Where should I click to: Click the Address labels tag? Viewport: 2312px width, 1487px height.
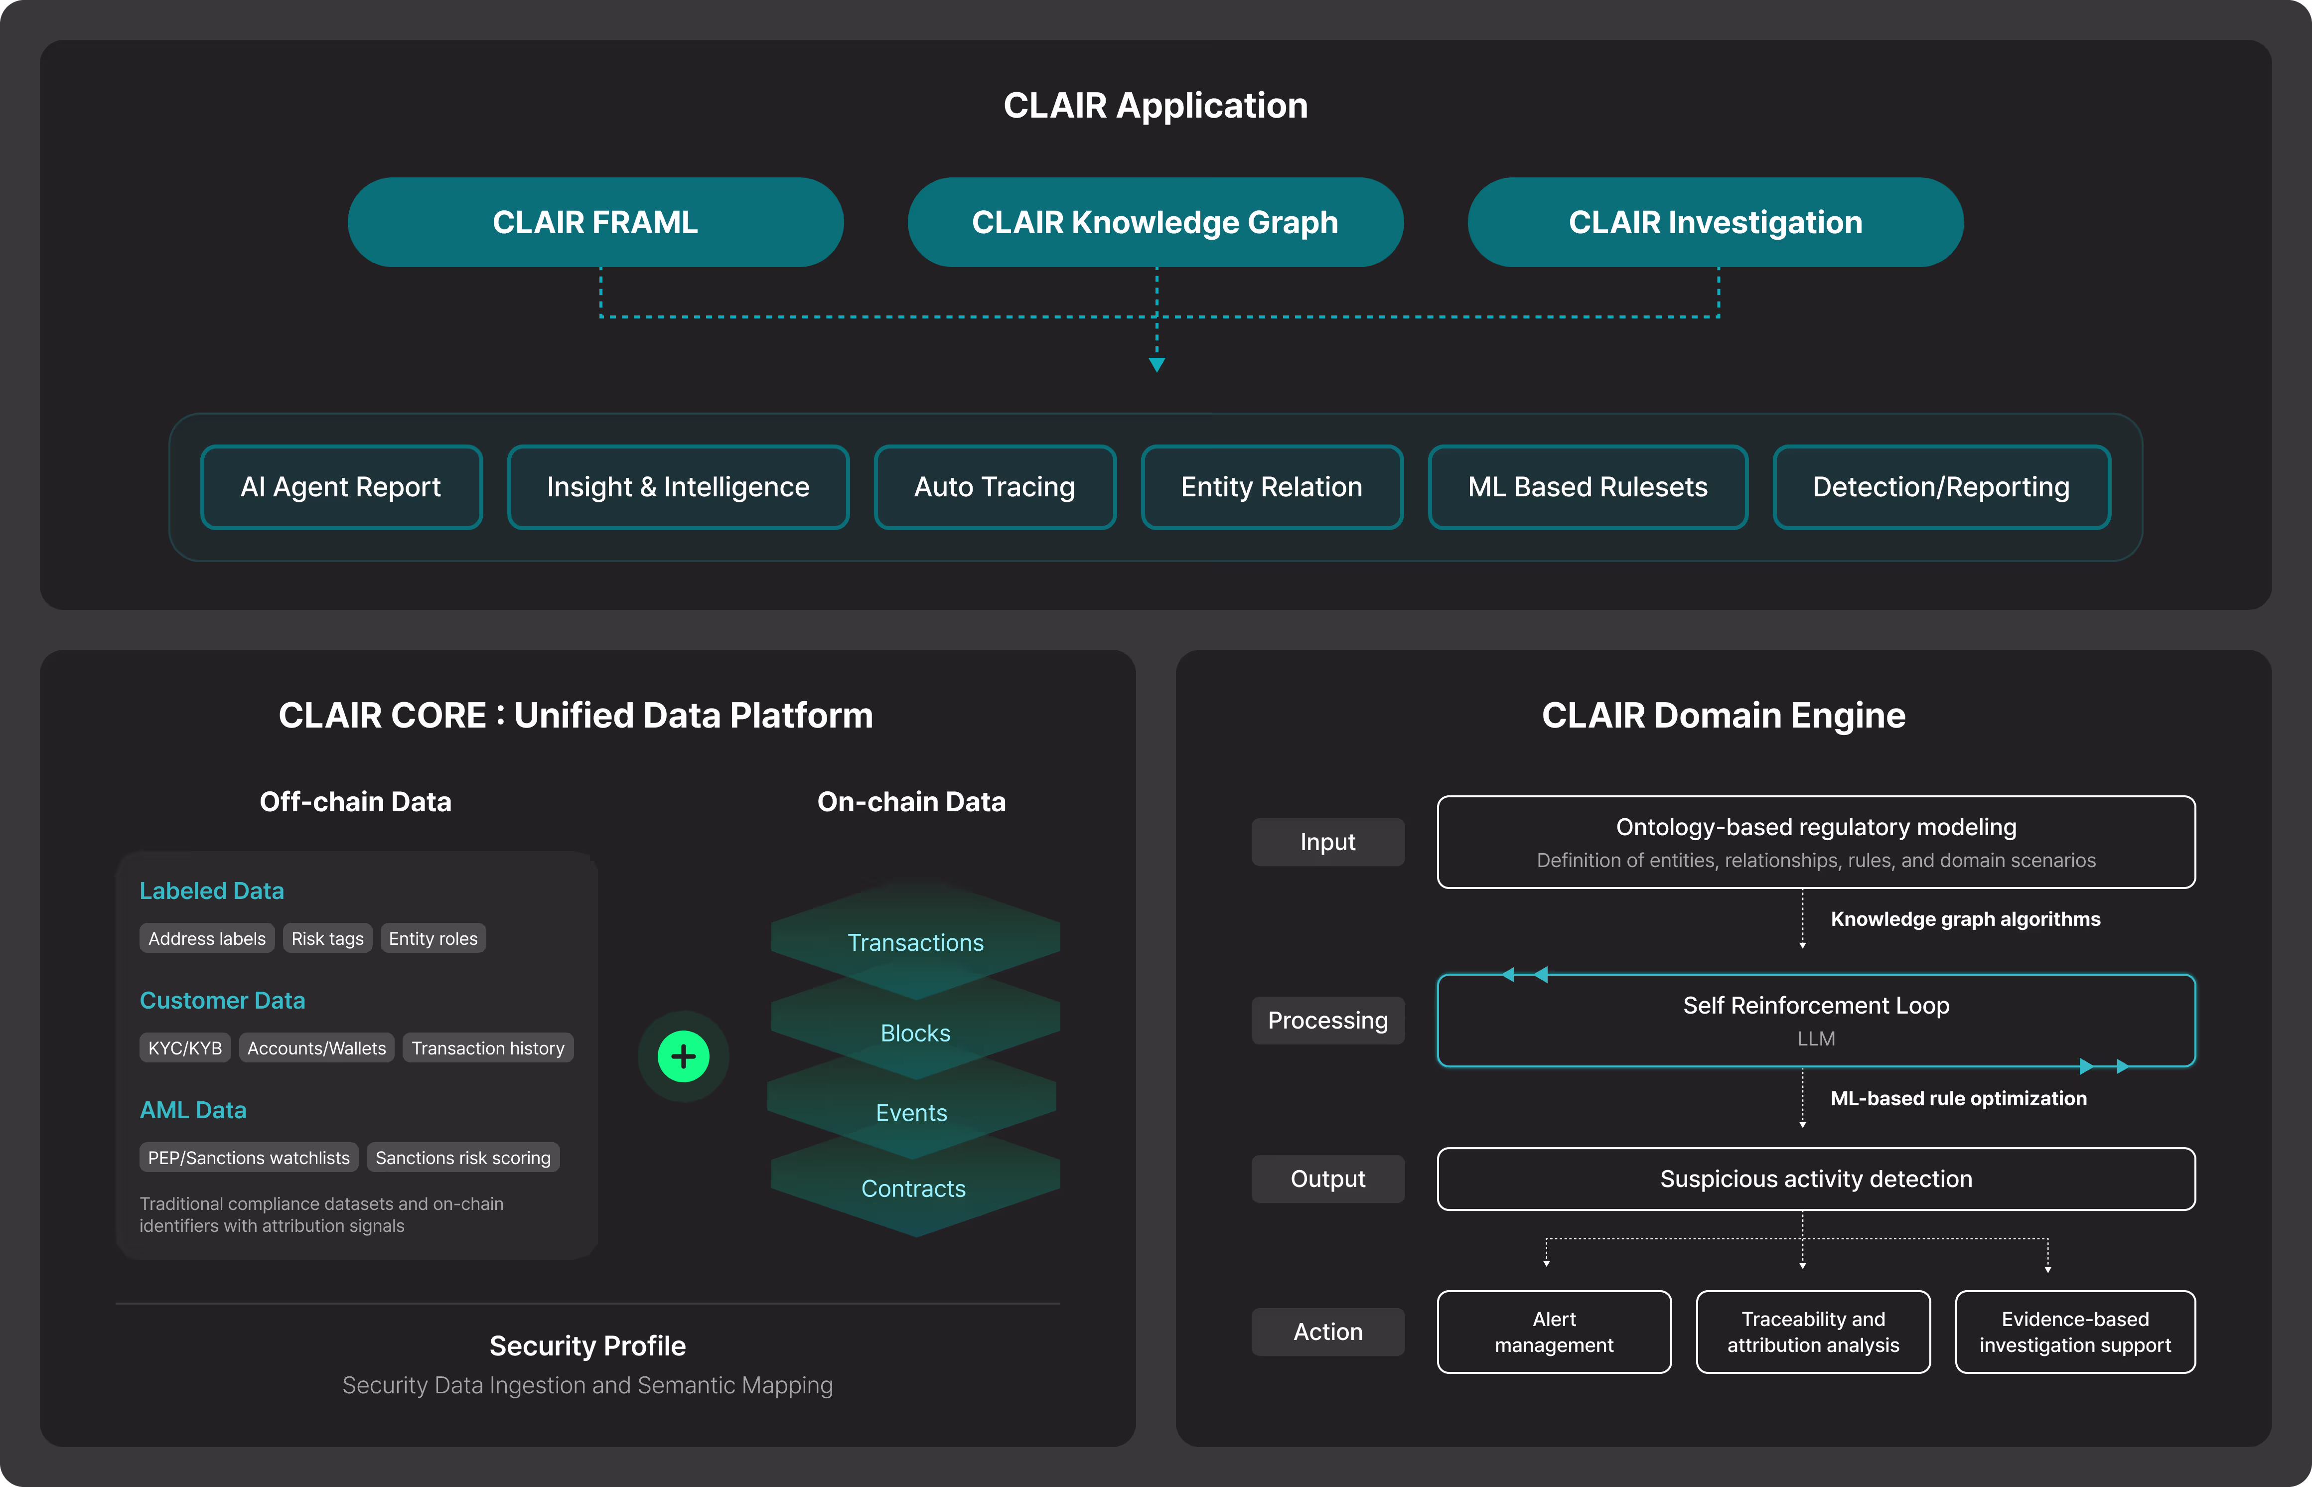(207, 938)
